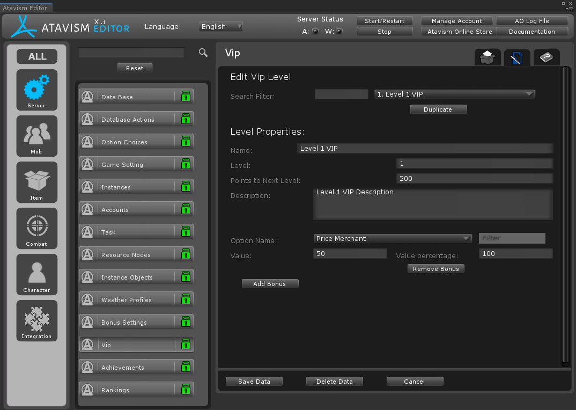This screenshot has width=576, height=410.
Task: Open the Option Name Price Merchant dropdown
Action: coord(392,239)
